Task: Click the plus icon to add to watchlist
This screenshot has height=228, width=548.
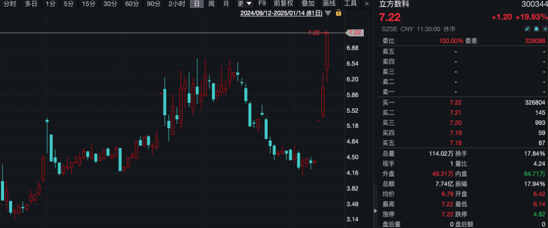Action: 543,28
